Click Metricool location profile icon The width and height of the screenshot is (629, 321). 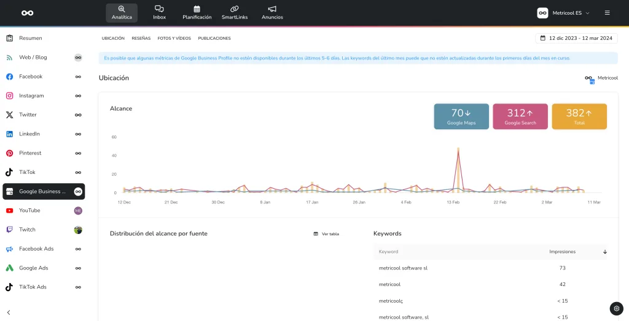click(x=589, y=79)
